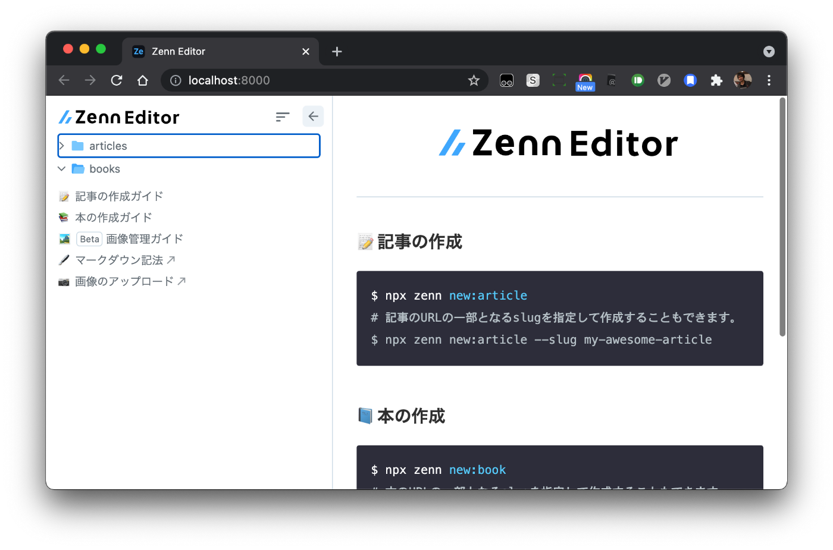Open the tab search dropdown arrow
Viewport: 833px width, 550px height.
point(769,52)
